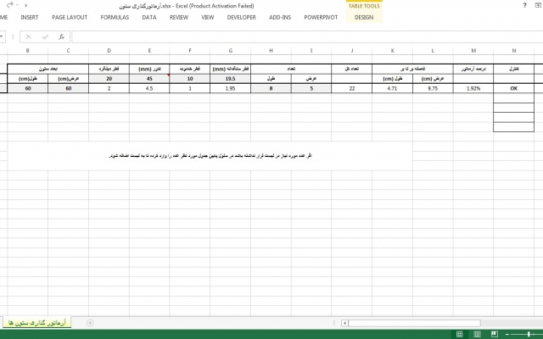Select cell with value 4.71

pos(392,88)
